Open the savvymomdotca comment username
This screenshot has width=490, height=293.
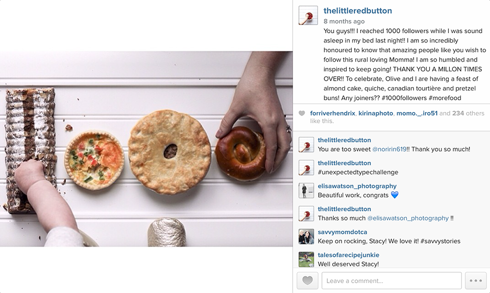point(343,232)
